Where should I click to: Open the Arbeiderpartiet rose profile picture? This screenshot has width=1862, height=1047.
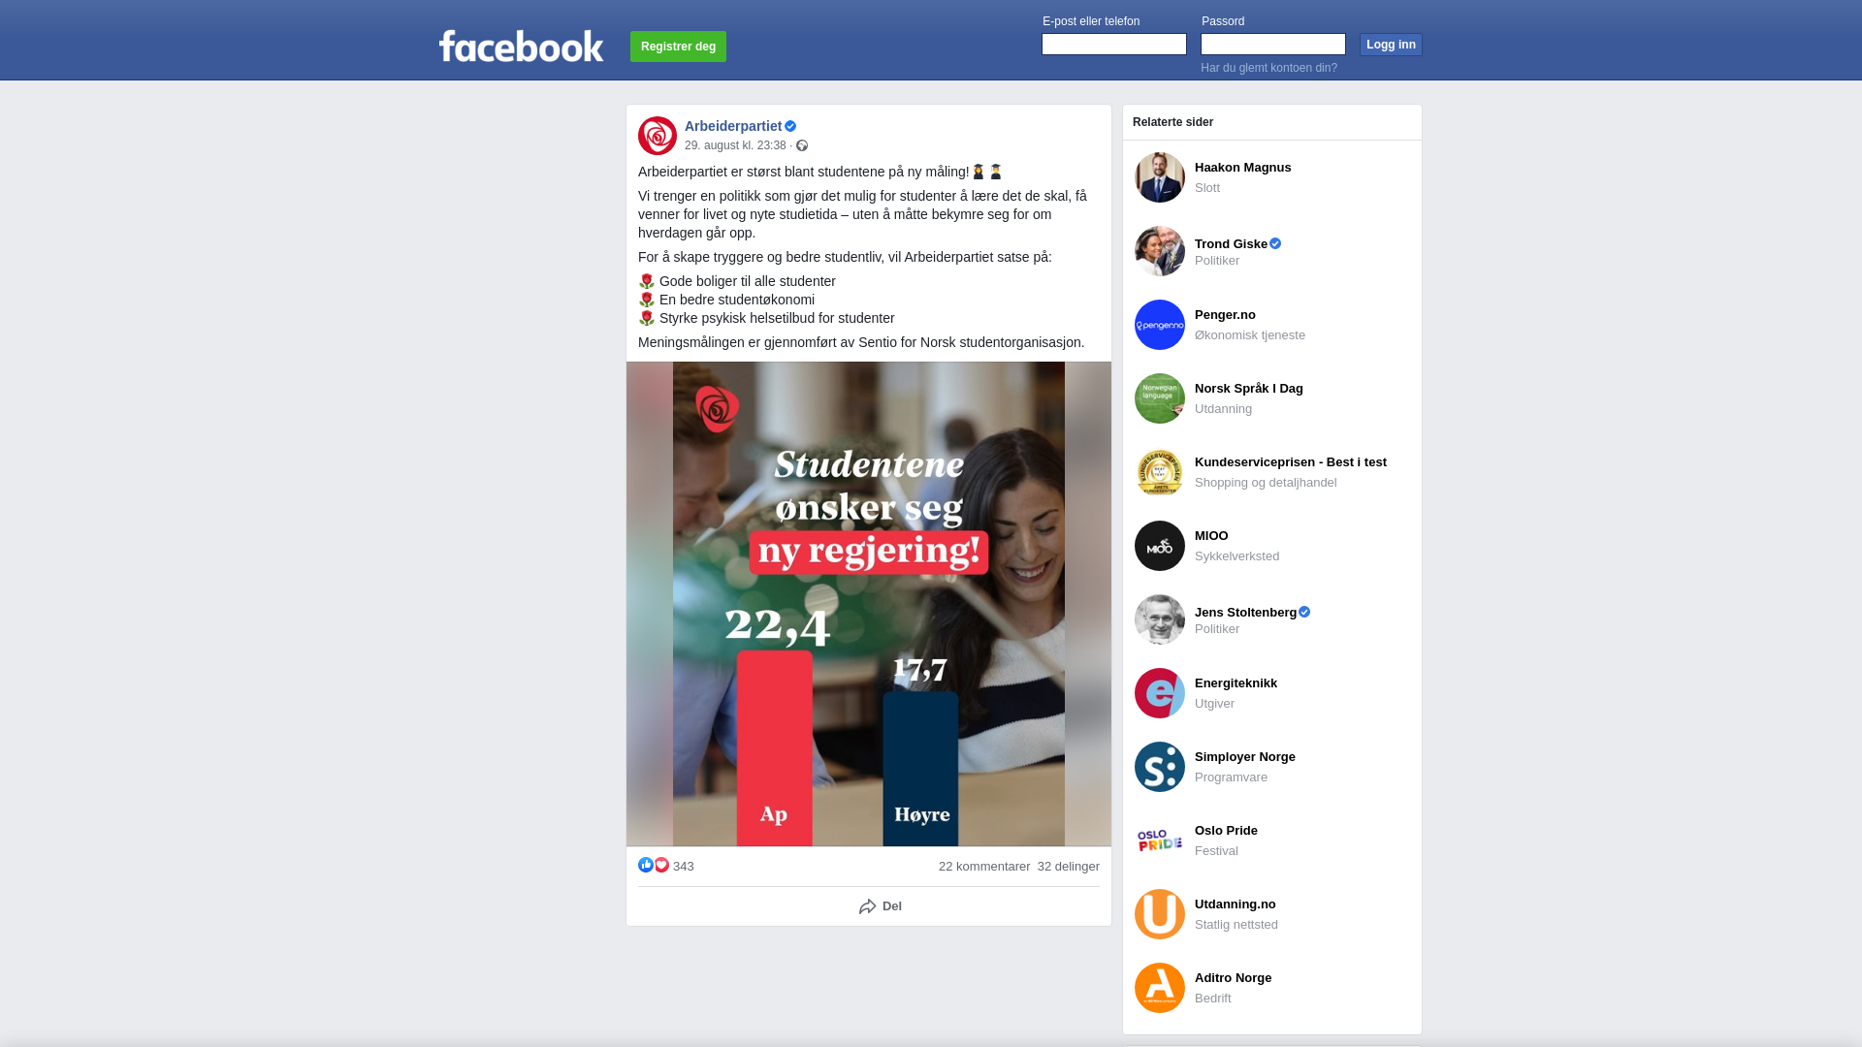click(x=658, y=136)
